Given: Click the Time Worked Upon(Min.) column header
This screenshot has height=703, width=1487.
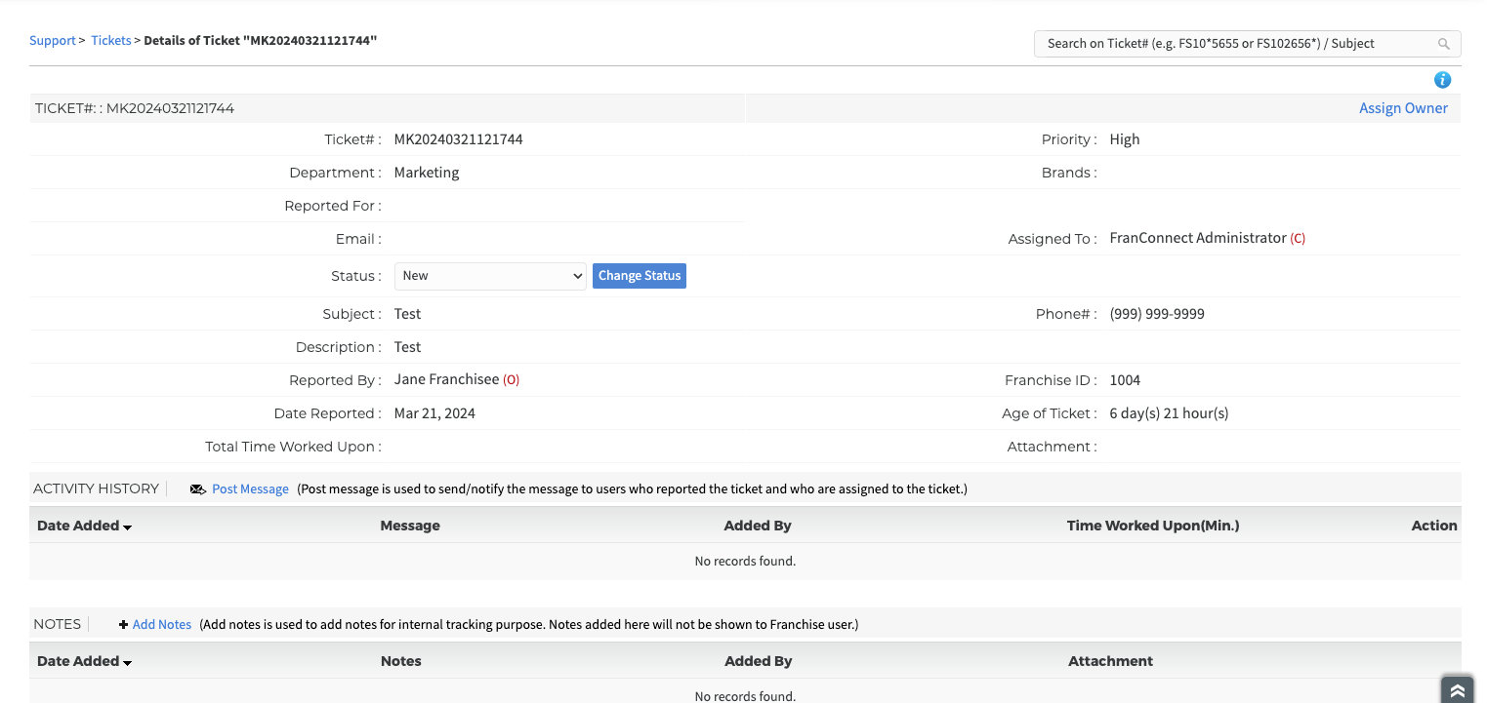Looking at the screenshot, I should tap(1153, 526).
